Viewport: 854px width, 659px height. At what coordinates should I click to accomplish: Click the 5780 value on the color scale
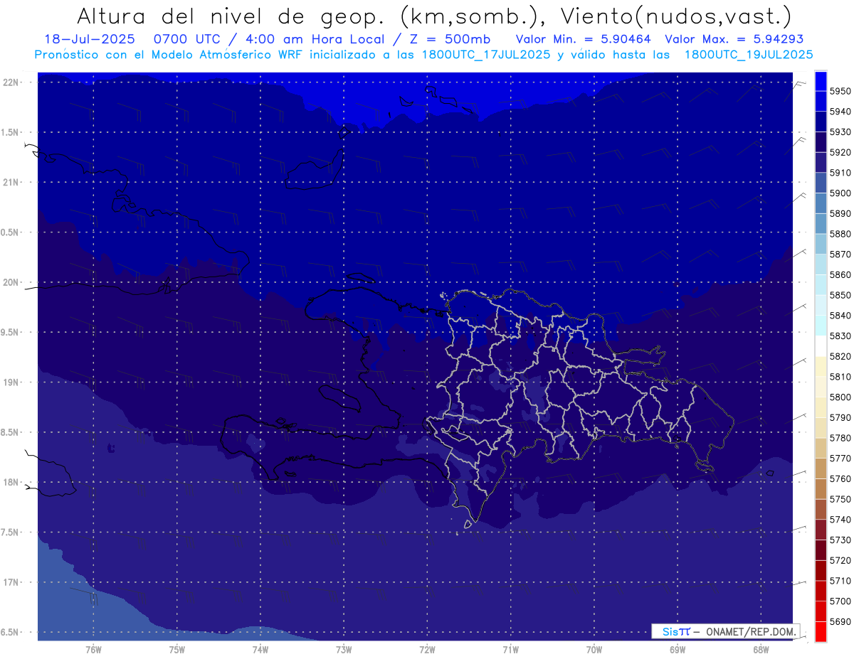[840, 438]
